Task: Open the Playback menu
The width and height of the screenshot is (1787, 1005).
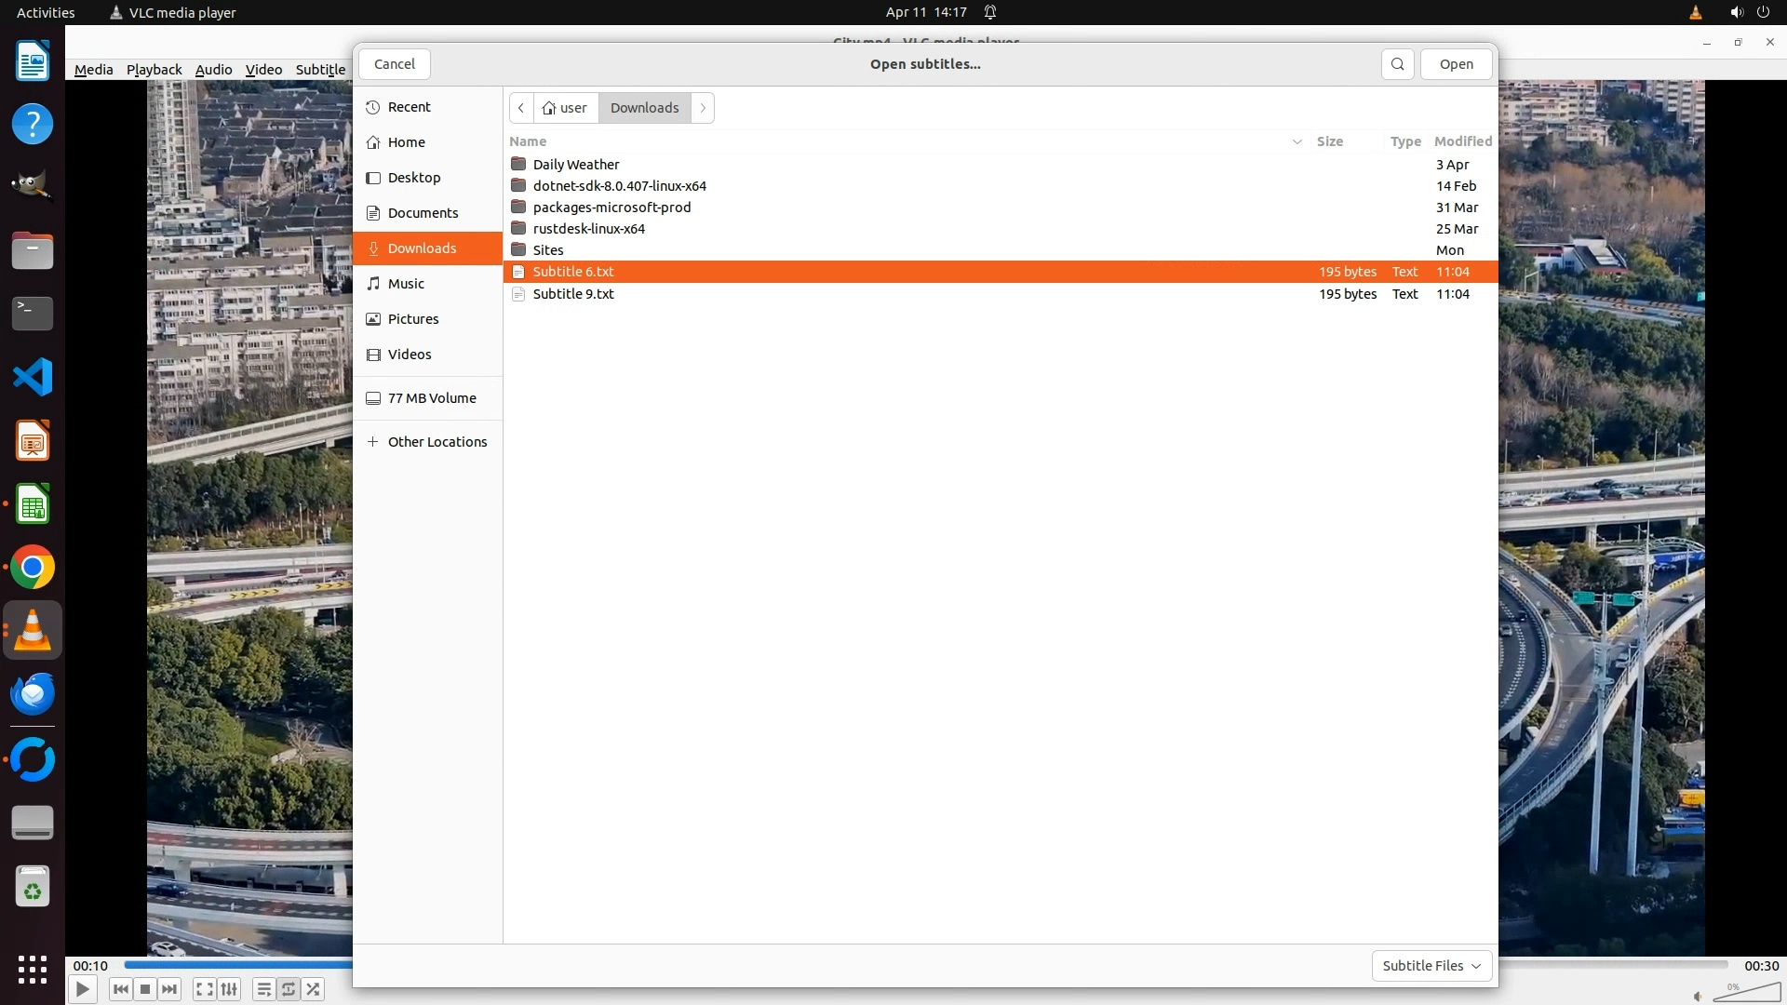Action: click(154, 70)
